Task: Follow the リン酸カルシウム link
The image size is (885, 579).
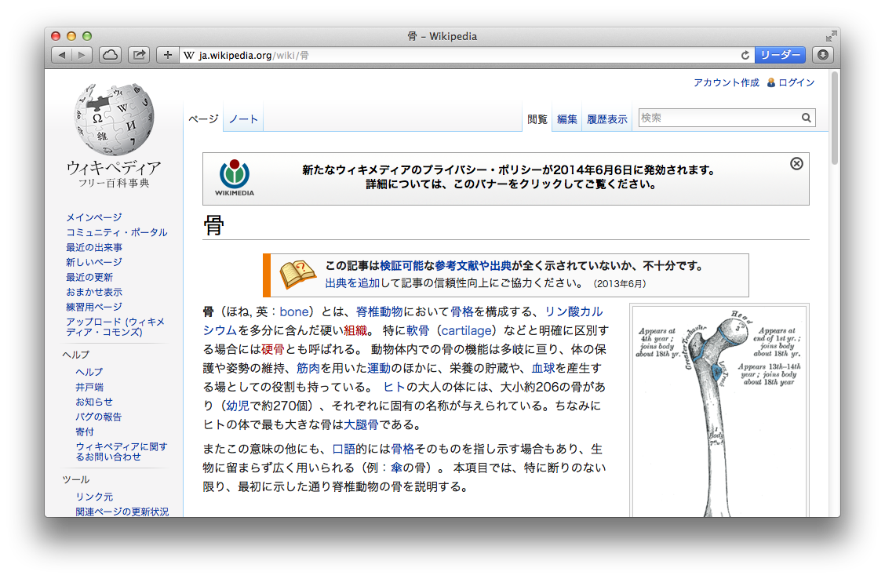Action: 574,311
